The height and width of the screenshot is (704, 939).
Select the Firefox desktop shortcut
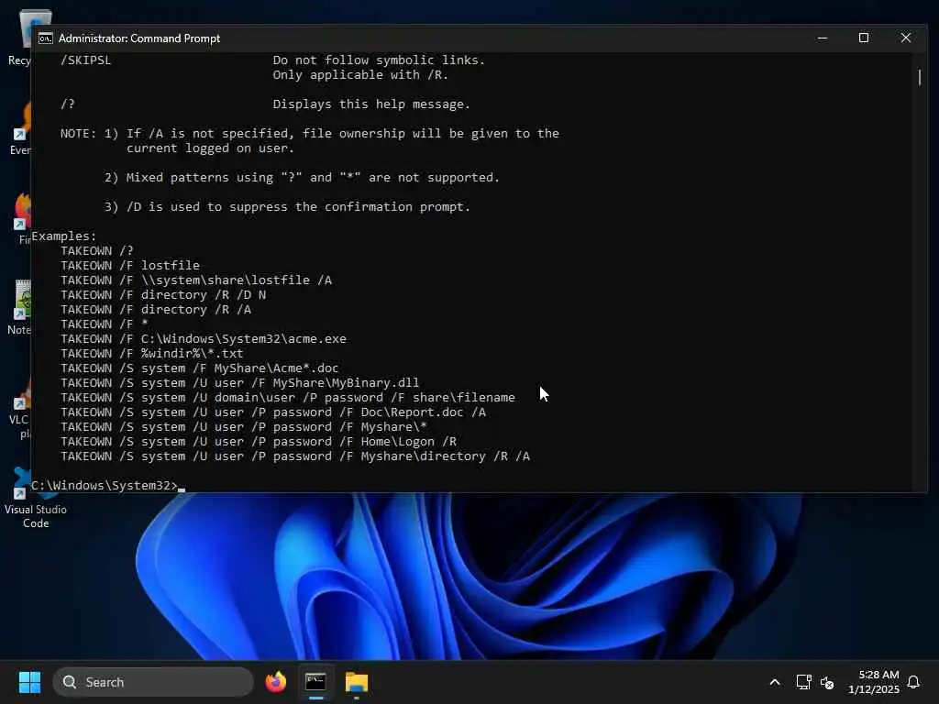(x=23, y=218)
